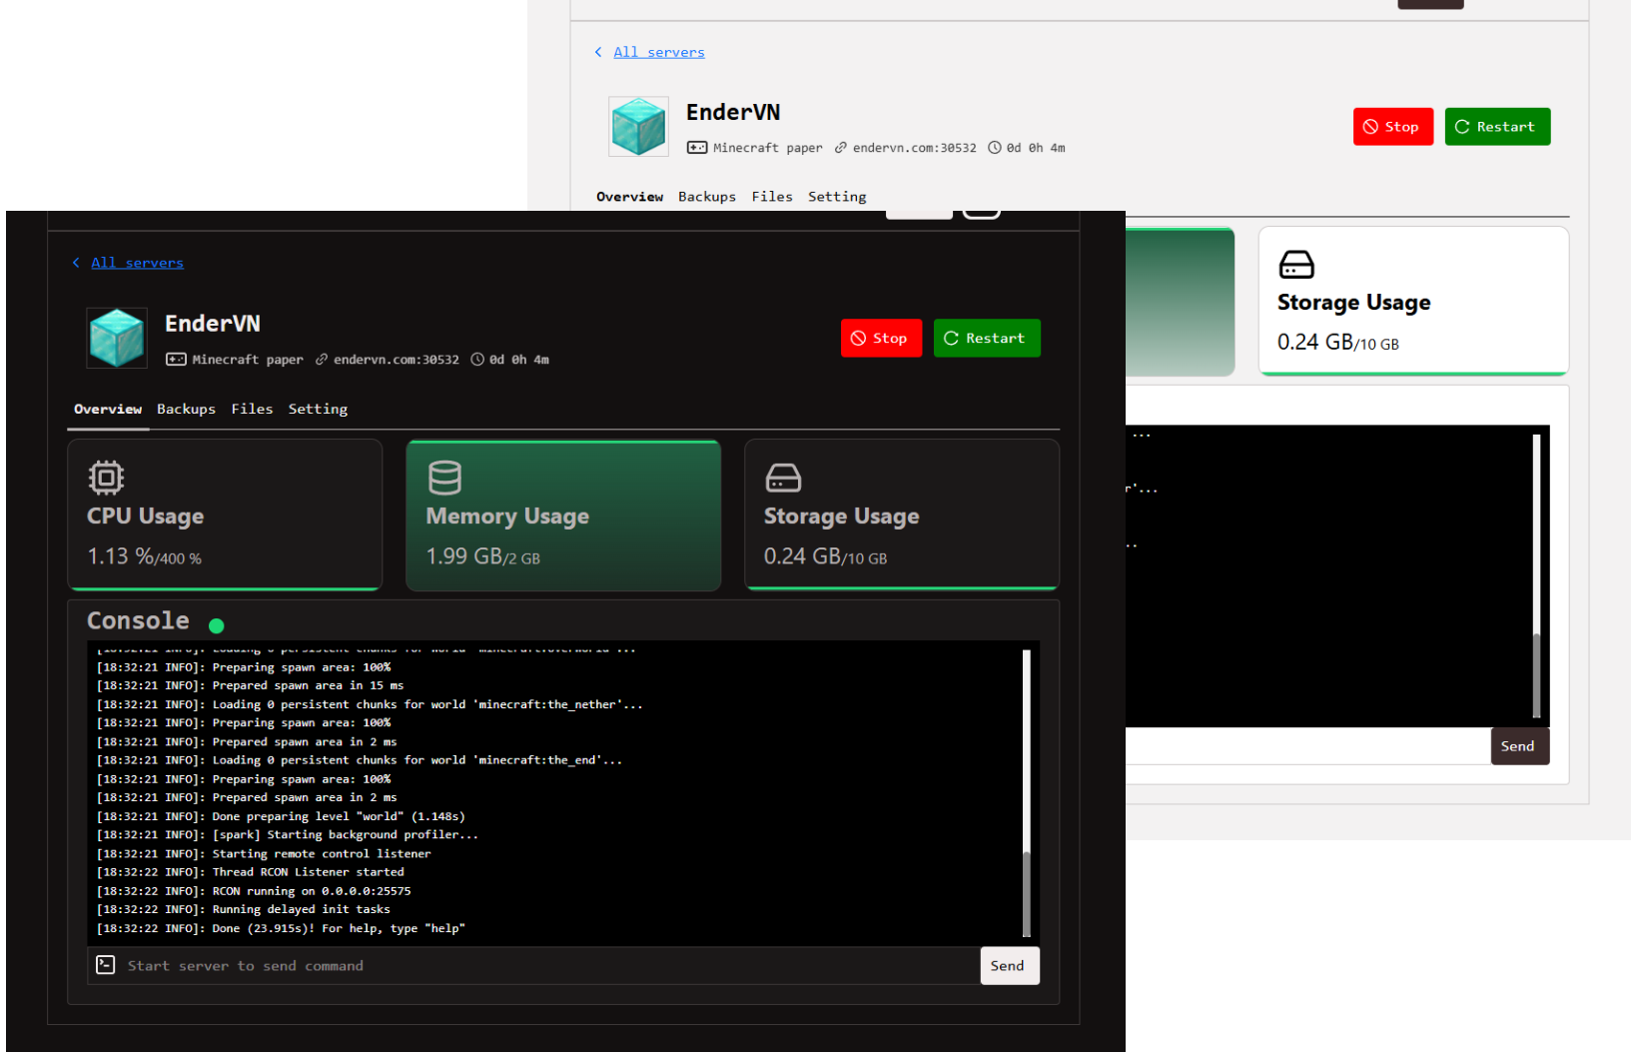Screen dimensions: 1631x1058
Task: Follow the light-theme All servers link
Action: coord(658,52)
